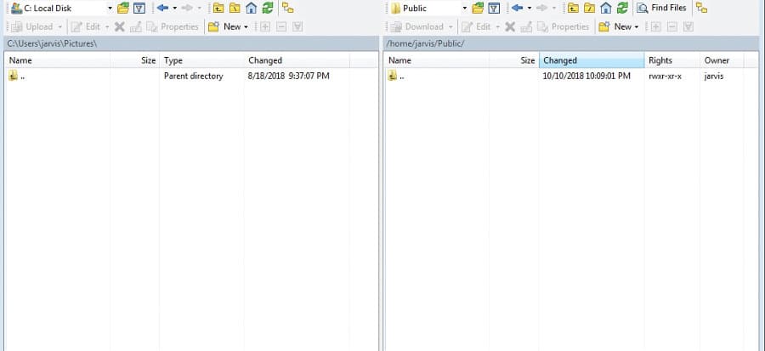Sort local files by Size column
This screenshot has width=765, height=351.
tap(135, 60)
